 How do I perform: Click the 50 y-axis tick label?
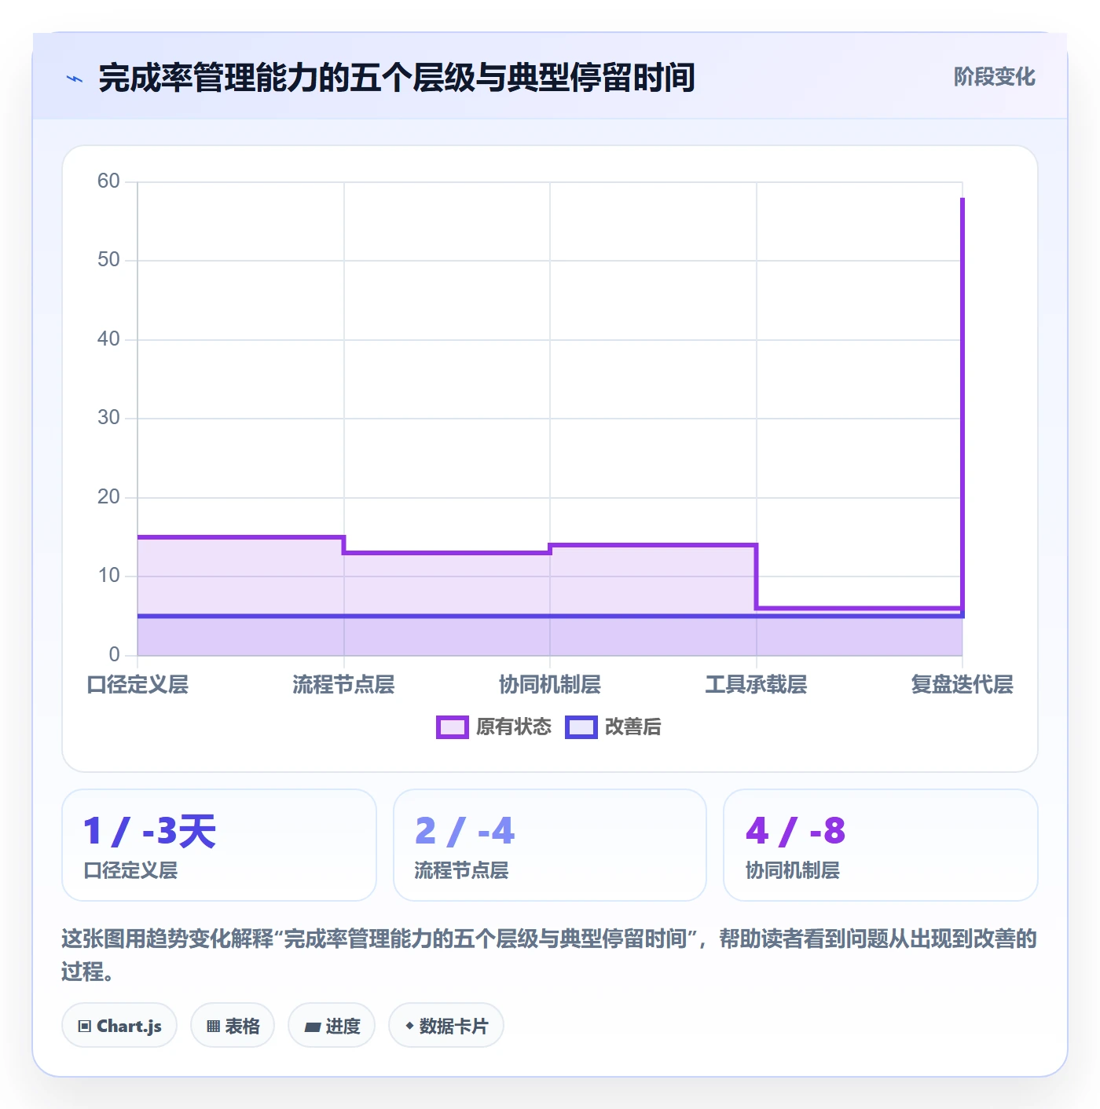click(x=108, y=260)
